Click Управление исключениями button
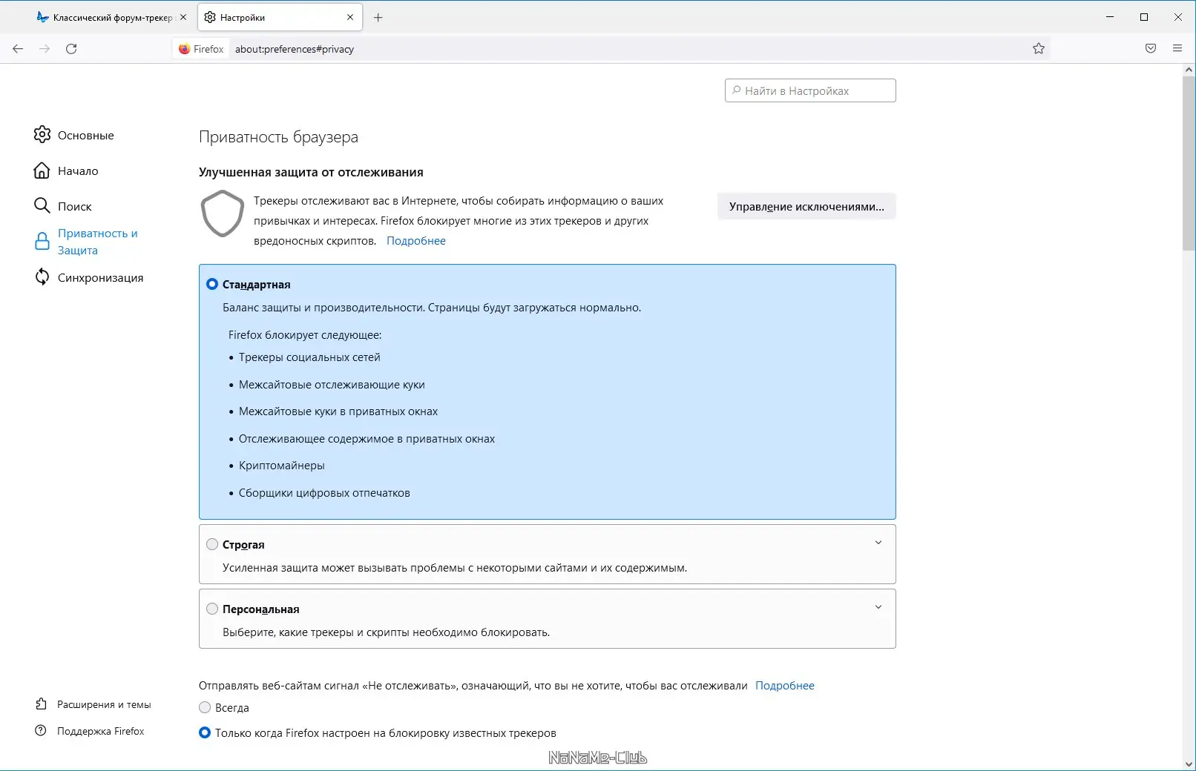Screen dimensions: 1196x771 (806, 206)
